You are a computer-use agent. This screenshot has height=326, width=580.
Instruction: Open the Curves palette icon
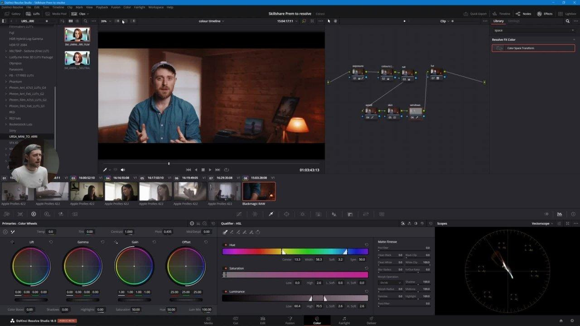(x=239, y=214)
